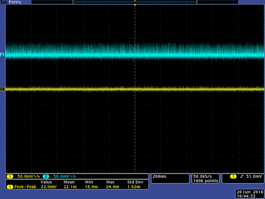Click the 51.0mV trigger level readout
This screenshot has height=199, width=265.
click(x=254, y=176)
